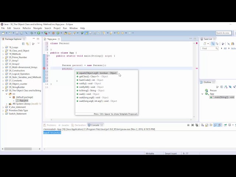Screen dimensions: 236x177
Task: Toggle Show Console on Standard Out
Action: click(215, 125)
